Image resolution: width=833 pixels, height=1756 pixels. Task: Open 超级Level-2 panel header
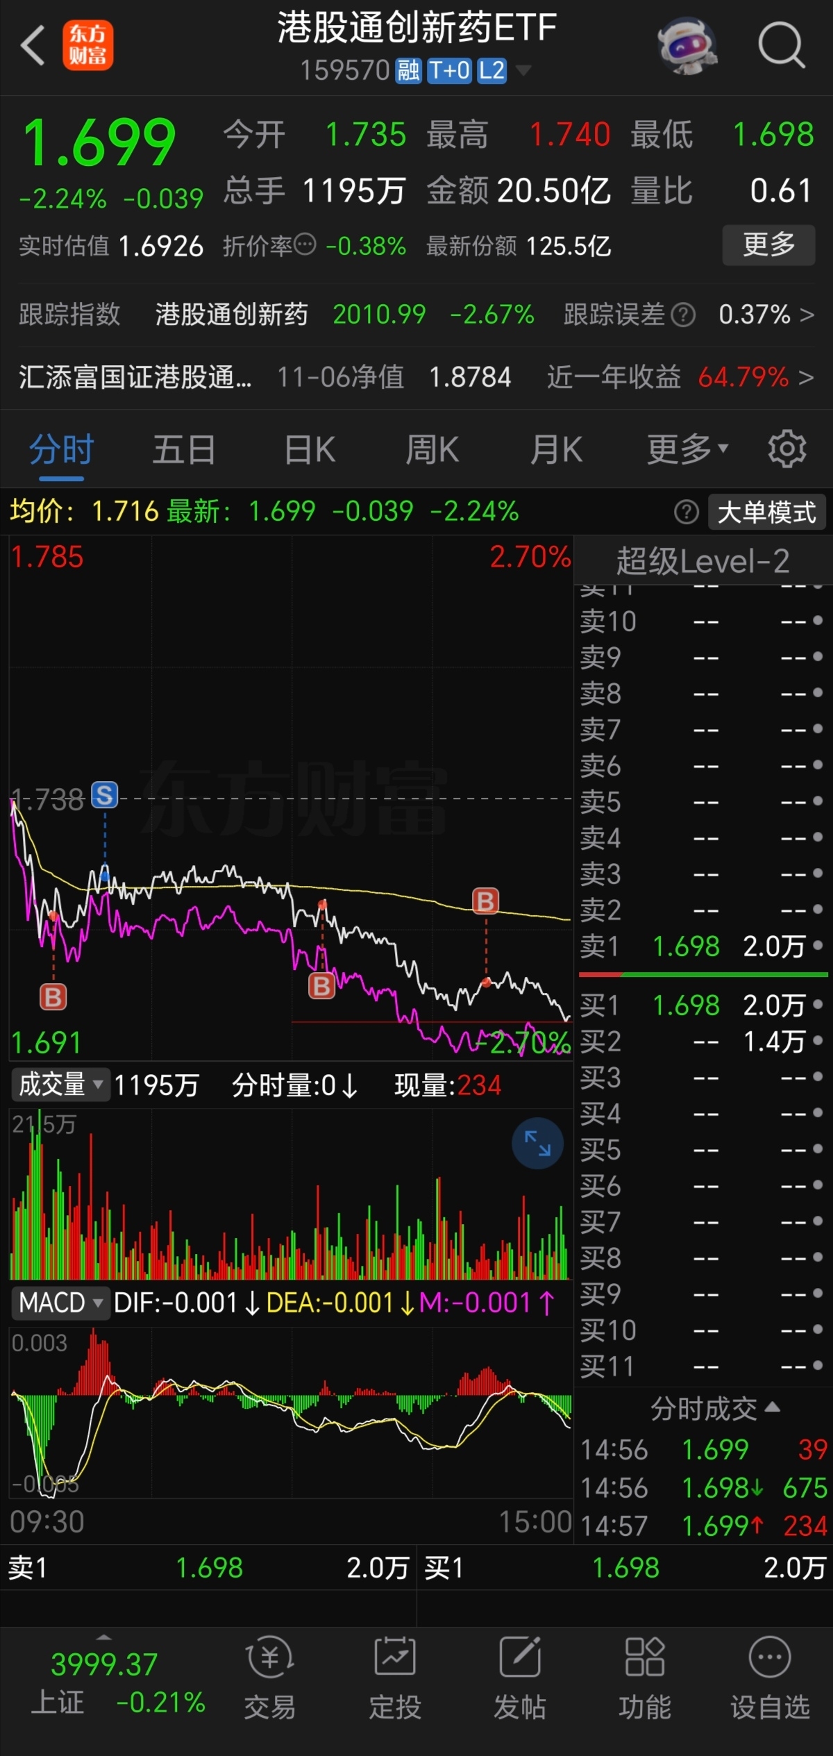(702, 561)
